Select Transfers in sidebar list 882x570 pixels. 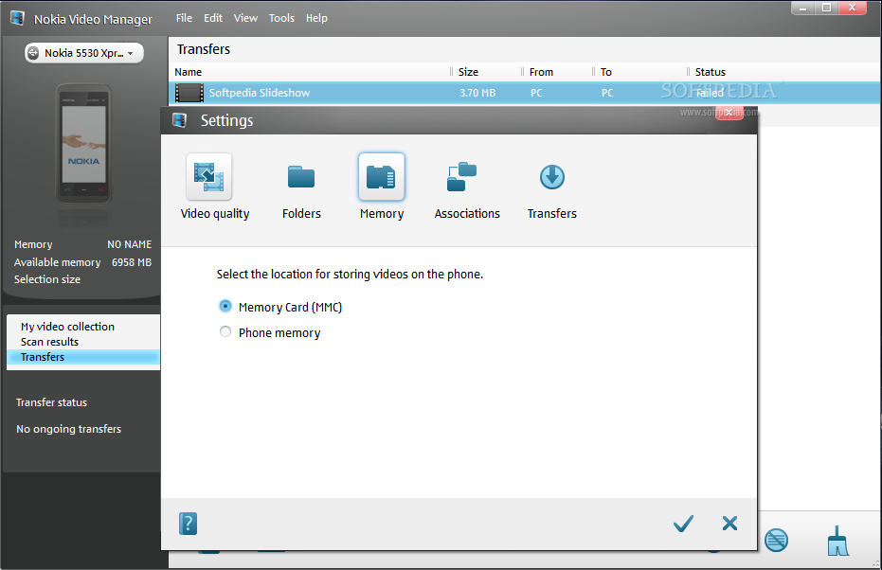83,357
